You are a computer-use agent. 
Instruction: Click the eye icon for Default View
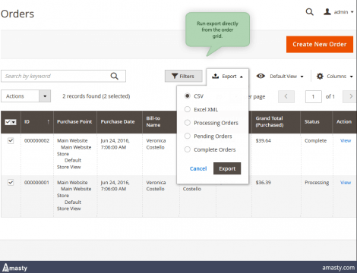261,76
